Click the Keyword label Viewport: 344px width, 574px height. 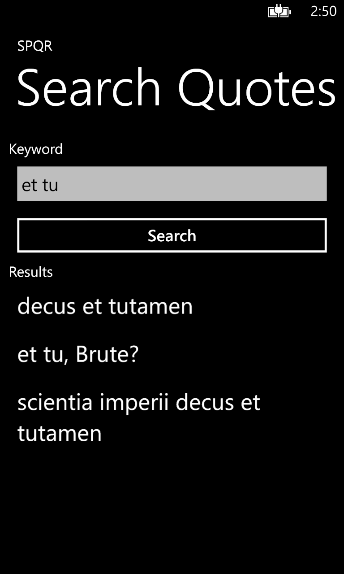point(36,149)
